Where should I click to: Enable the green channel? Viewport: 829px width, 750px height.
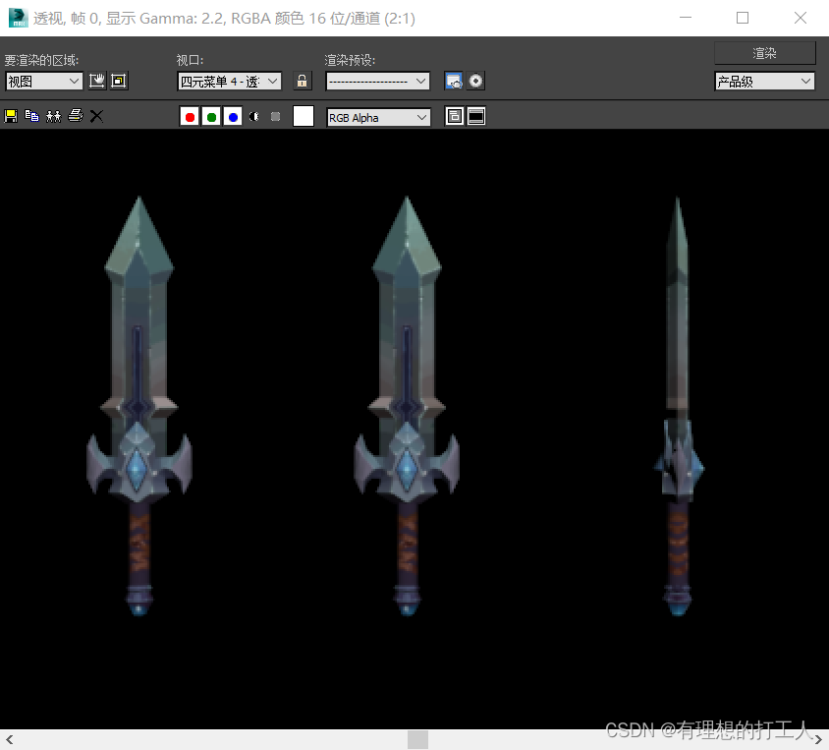pyautogui.click(x=211, y=117)
